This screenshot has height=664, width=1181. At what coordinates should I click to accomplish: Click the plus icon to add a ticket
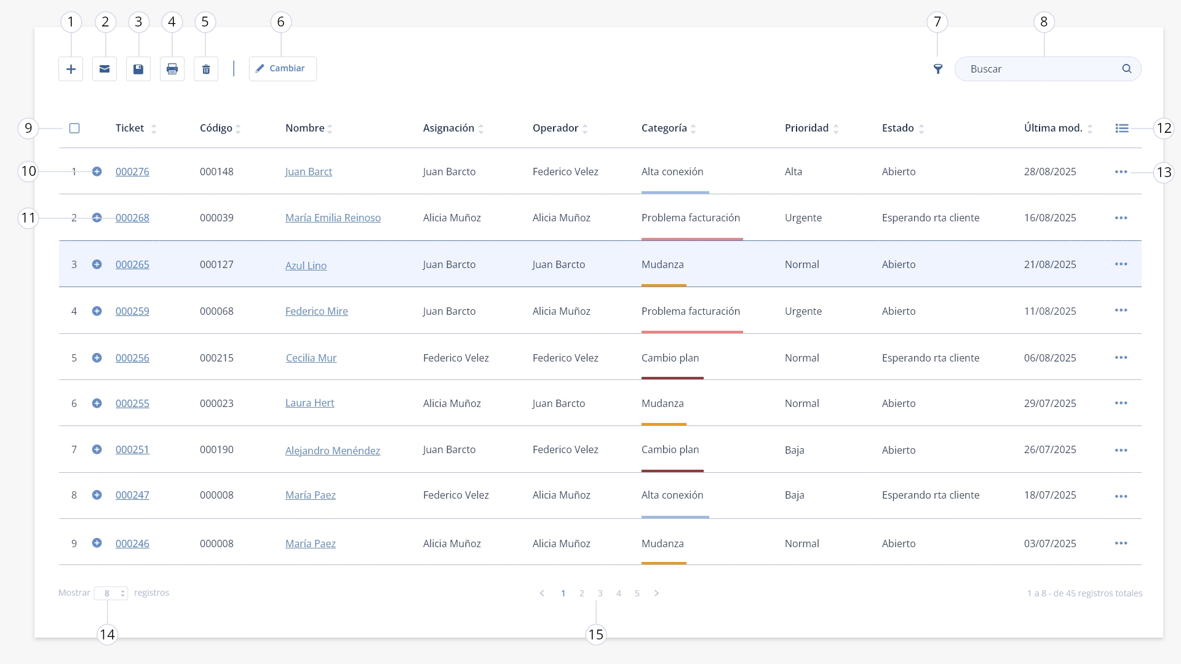tap(71, 69)
